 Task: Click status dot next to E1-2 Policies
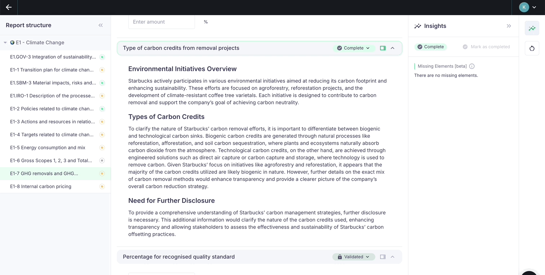(102, 109)
